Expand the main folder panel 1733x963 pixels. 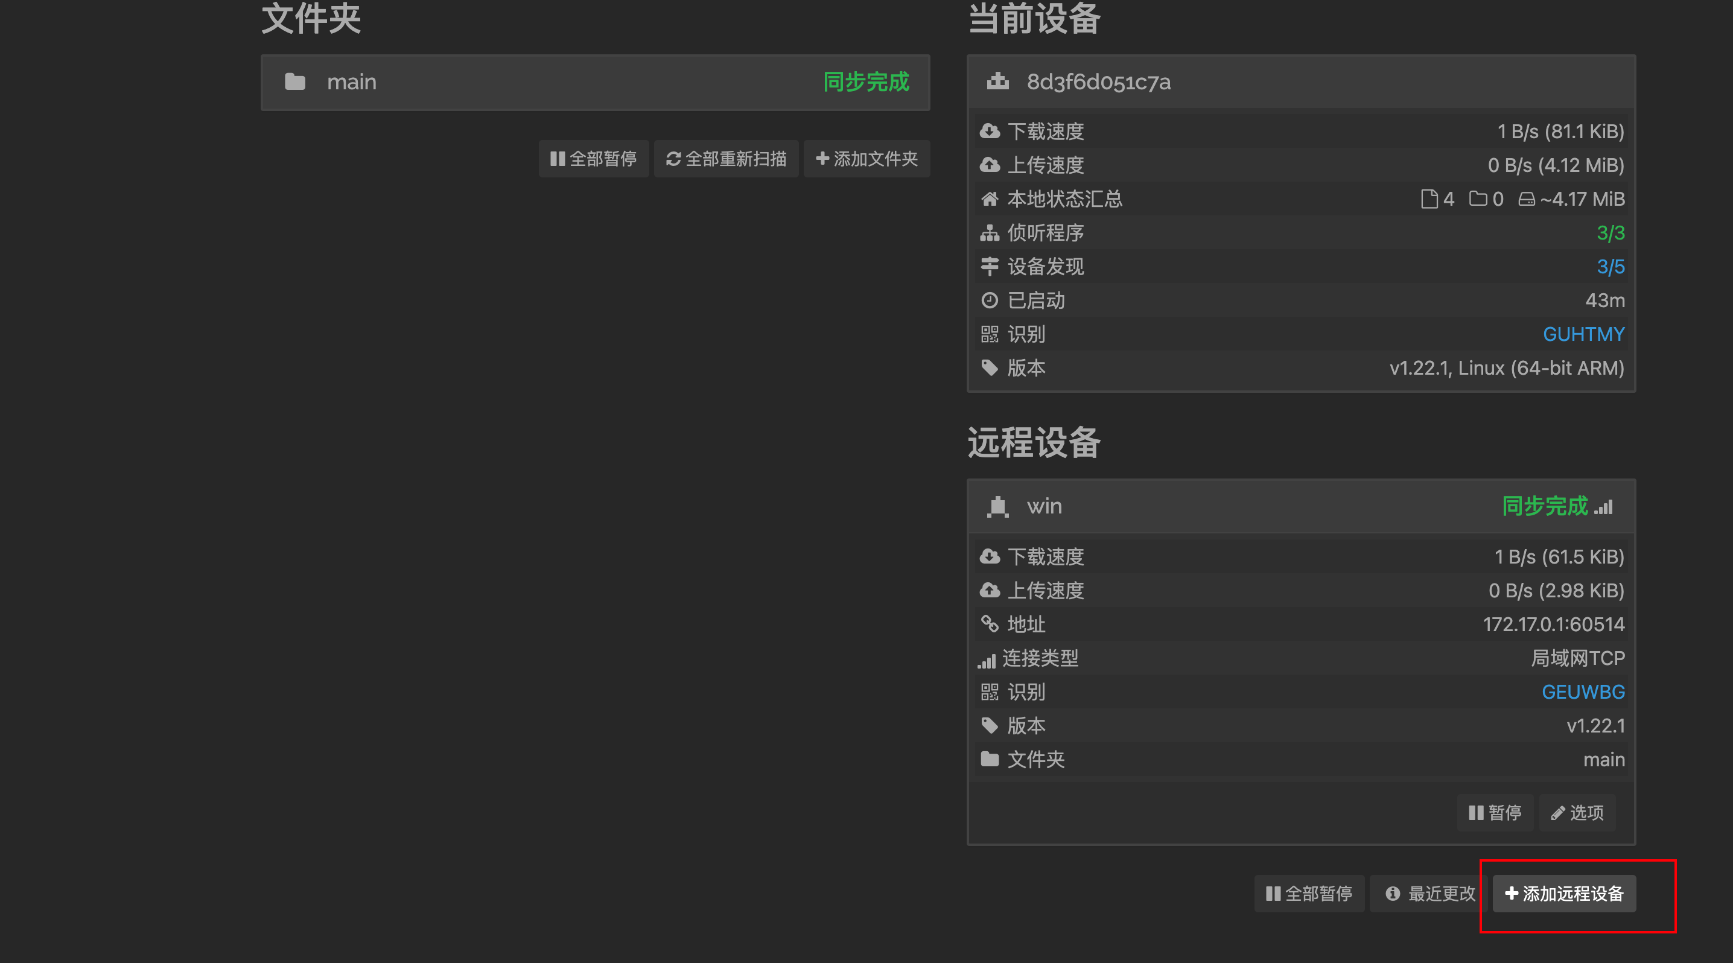(595, 82)
